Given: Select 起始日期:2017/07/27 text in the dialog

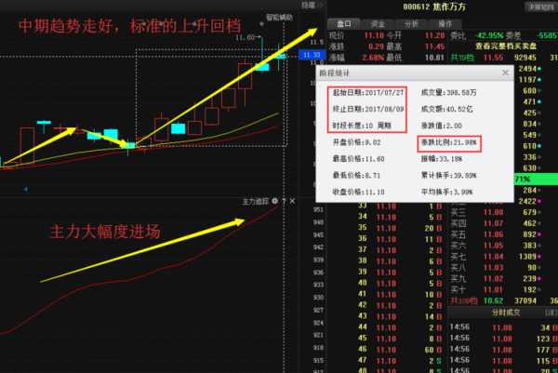Looking at the screenshot, I should (x=368, y=92).
